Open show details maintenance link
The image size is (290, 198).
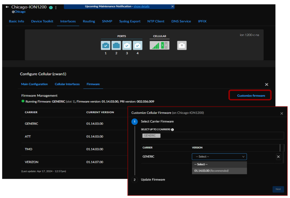point(142,6)
